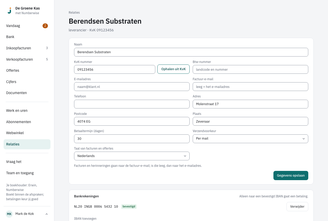Screen dimensions: 328x221
Task: Open Offertes in the sidebar
Action: click(x=27, y=70)
